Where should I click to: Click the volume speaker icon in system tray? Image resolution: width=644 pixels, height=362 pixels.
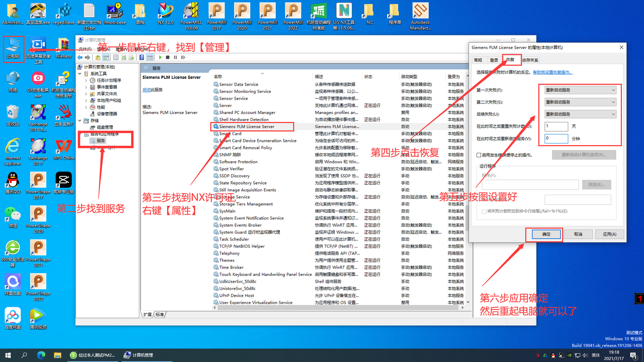[585, 356]
